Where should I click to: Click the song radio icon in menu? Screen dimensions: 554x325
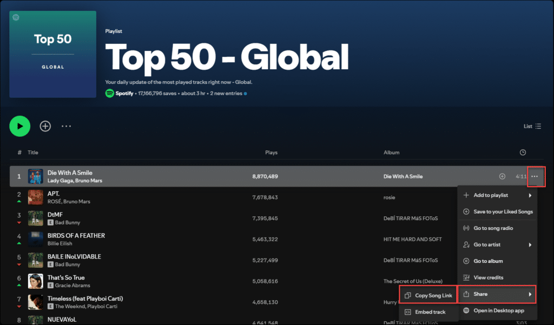click(x=466, y=228)
